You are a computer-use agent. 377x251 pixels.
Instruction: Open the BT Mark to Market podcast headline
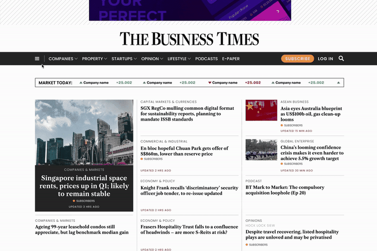tap(285, 190)
